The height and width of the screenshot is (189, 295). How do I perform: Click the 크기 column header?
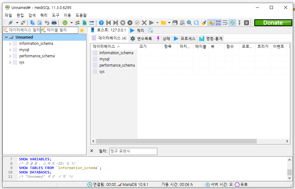(x=150, y=46)
